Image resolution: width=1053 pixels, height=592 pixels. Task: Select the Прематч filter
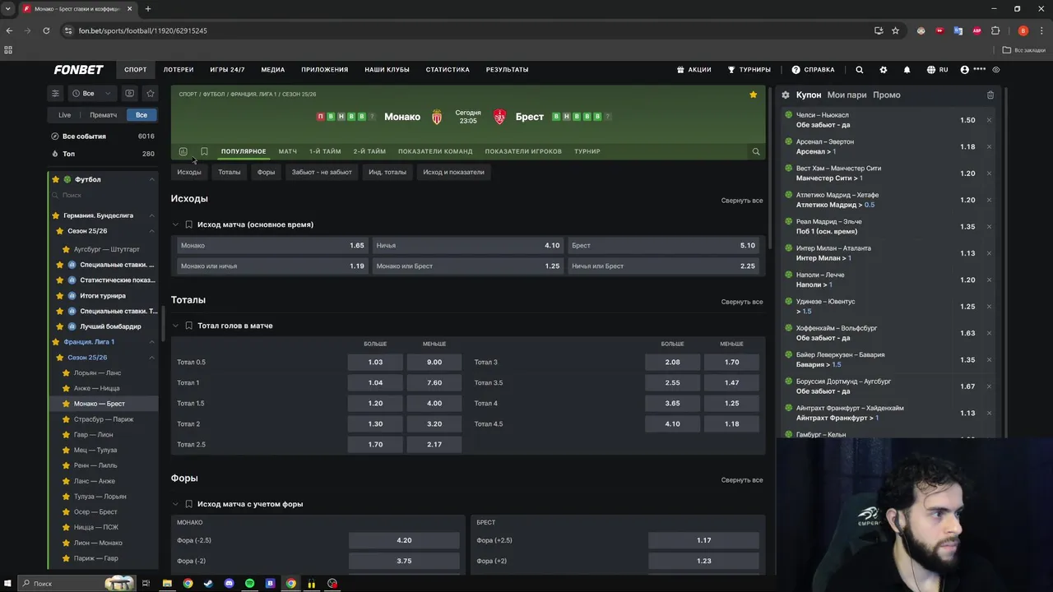(103, 115)
